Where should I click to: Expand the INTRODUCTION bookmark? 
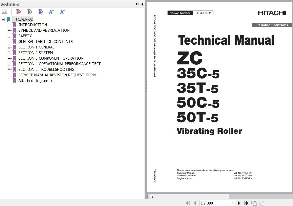coord(9,25)
